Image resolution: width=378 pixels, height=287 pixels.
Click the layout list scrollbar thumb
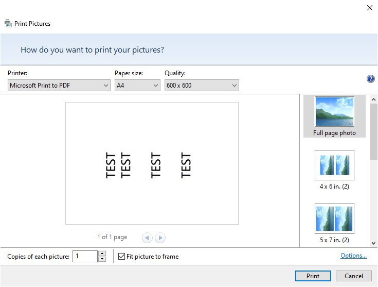coord(374,131)
